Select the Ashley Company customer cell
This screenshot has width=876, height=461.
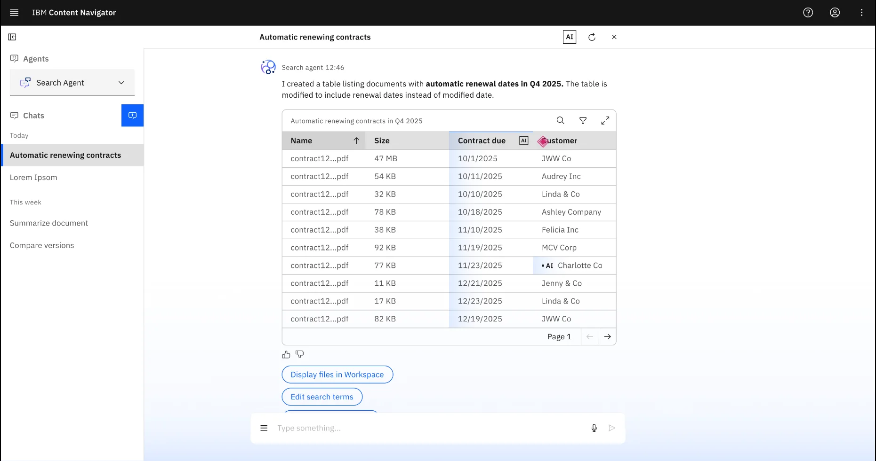[x=574, y=212]
